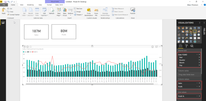Save the report from quick access toolbar
The image size is (206, 101).
5,2
